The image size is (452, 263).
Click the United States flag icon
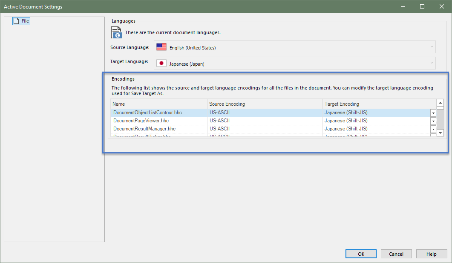click(161, 47)
